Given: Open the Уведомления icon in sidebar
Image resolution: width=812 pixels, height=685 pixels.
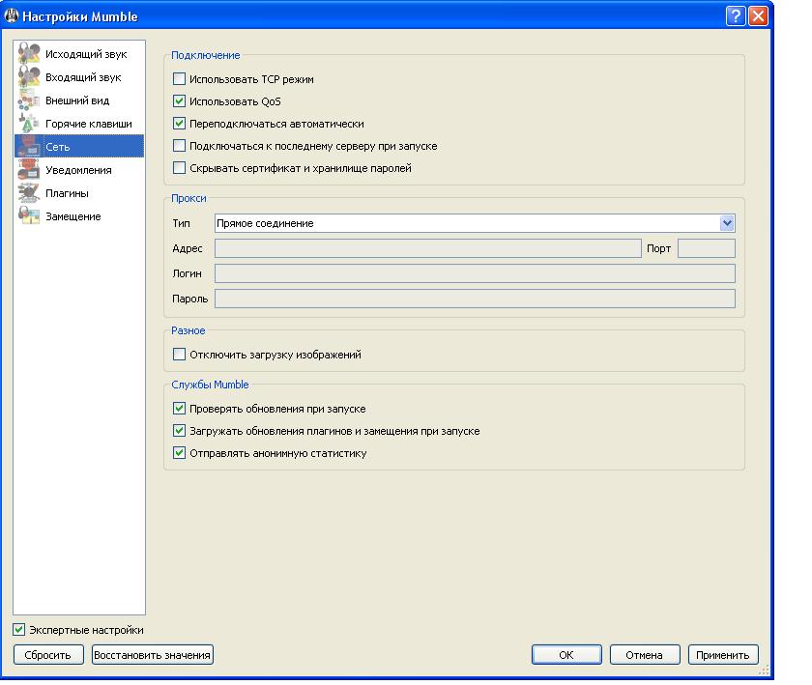Looking at the screenshot, I should (x=29, y=170).
